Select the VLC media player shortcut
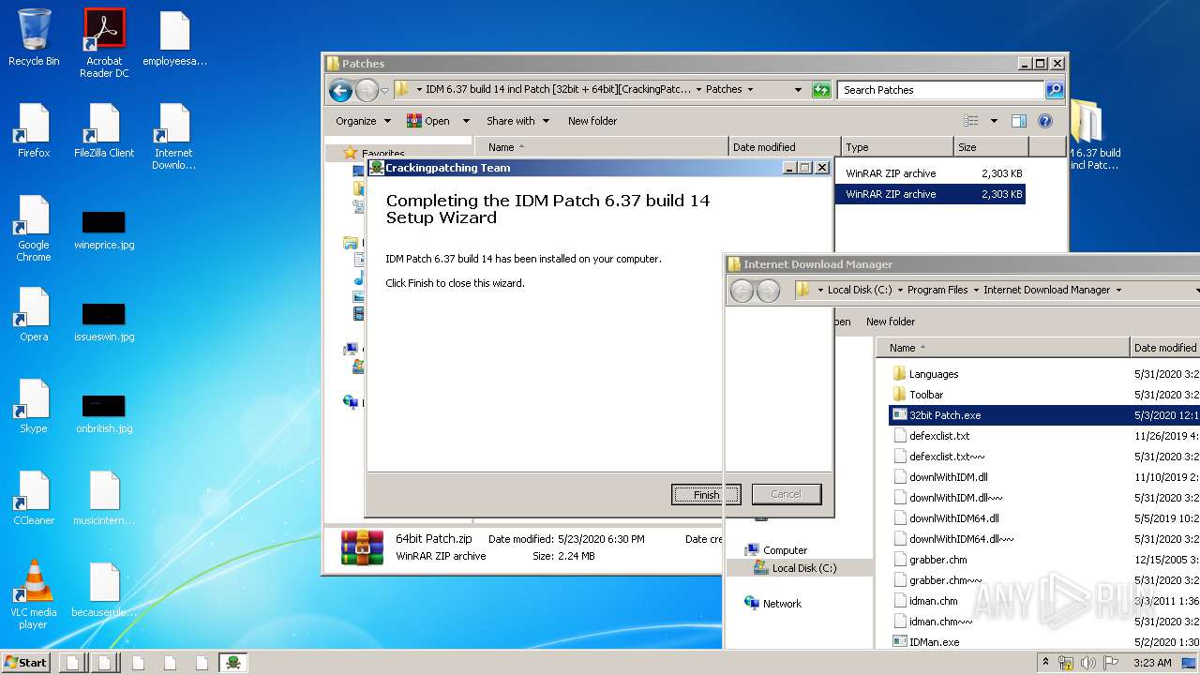The image size is (1200, 675). 34,594
